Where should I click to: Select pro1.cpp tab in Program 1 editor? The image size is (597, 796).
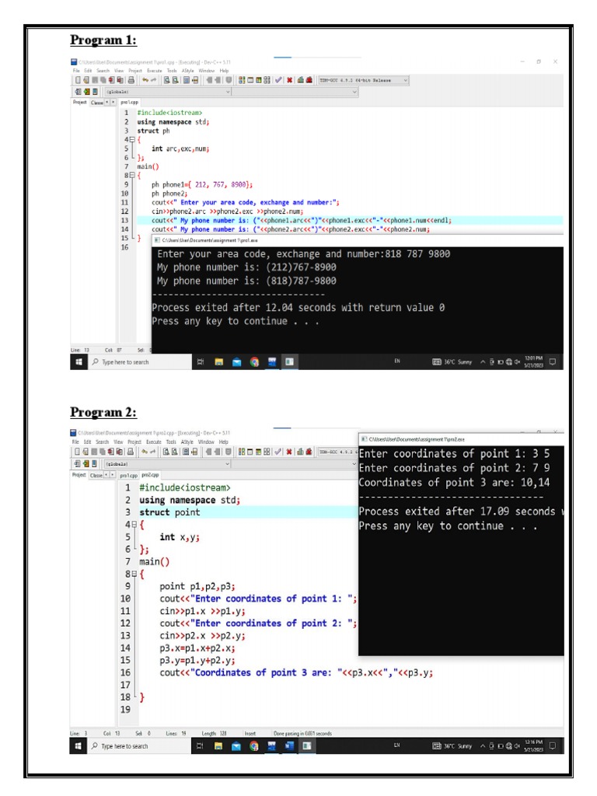[130, 102]
